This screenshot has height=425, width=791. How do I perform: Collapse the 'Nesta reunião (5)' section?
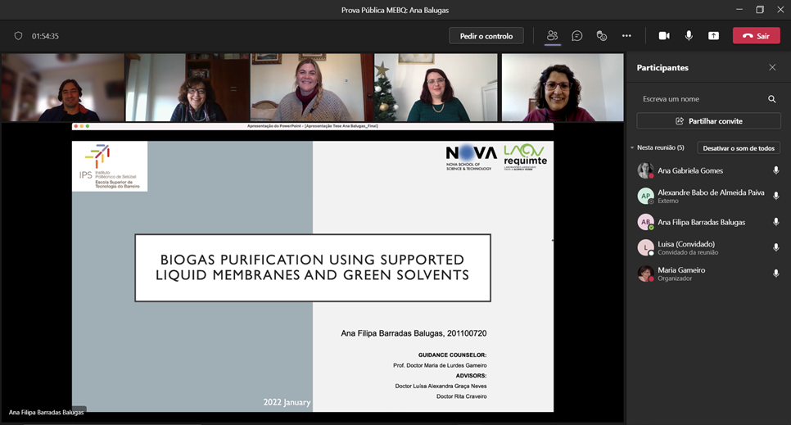click(632, 148)
